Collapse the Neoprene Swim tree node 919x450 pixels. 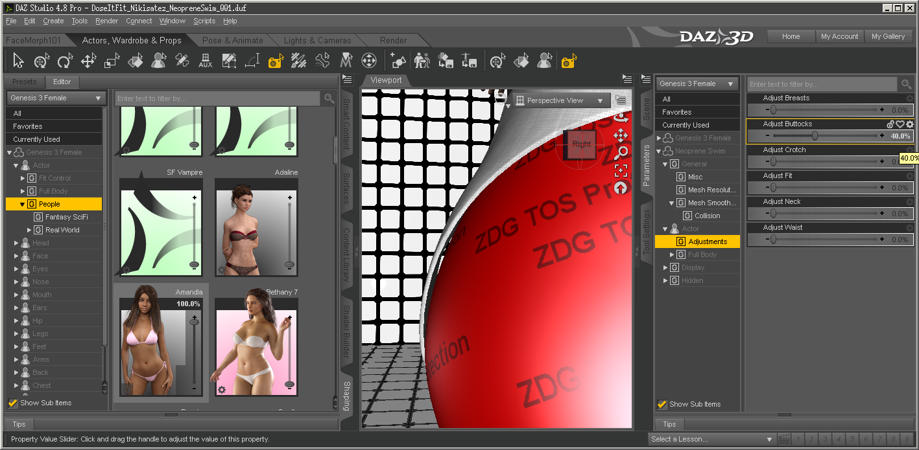point(659,151)
